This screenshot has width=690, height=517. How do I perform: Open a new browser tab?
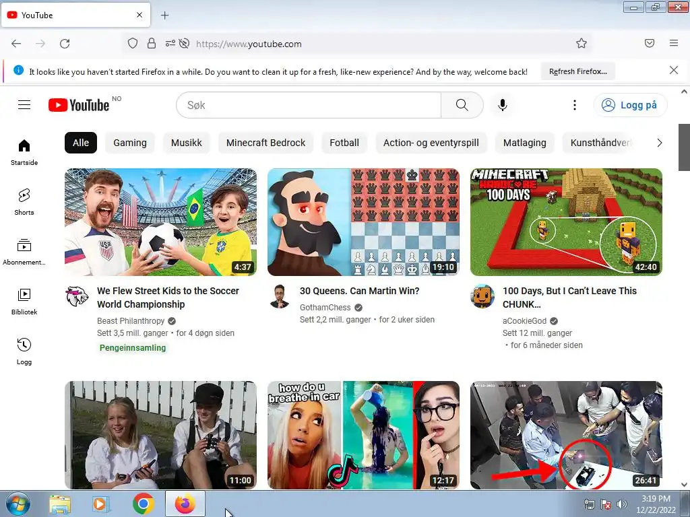tap(164, 15)
